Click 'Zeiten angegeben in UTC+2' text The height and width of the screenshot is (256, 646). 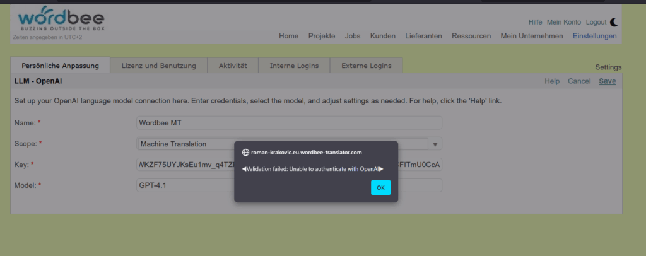click(47, 37)
